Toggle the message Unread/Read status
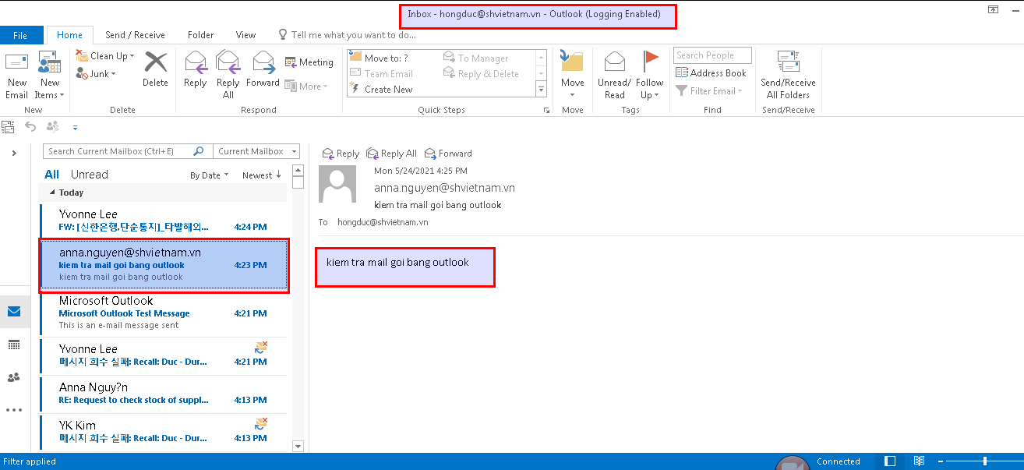This screenshot has height=470, width=1024. pyautogui.click(x=614, y=76)
